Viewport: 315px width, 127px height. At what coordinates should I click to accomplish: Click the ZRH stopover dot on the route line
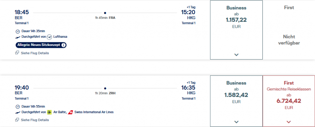(x=105, y=88)
